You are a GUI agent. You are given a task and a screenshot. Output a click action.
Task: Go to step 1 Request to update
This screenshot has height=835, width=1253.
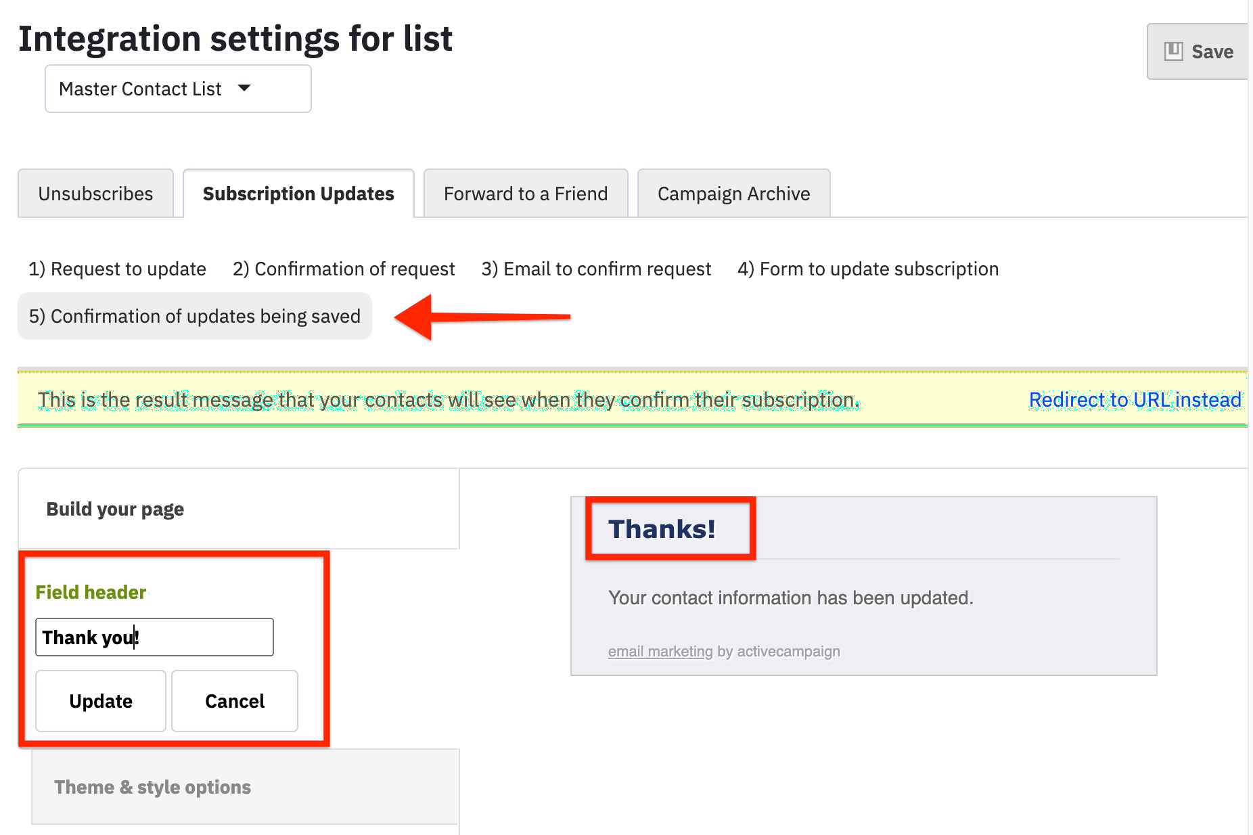[x=117, y=269]
